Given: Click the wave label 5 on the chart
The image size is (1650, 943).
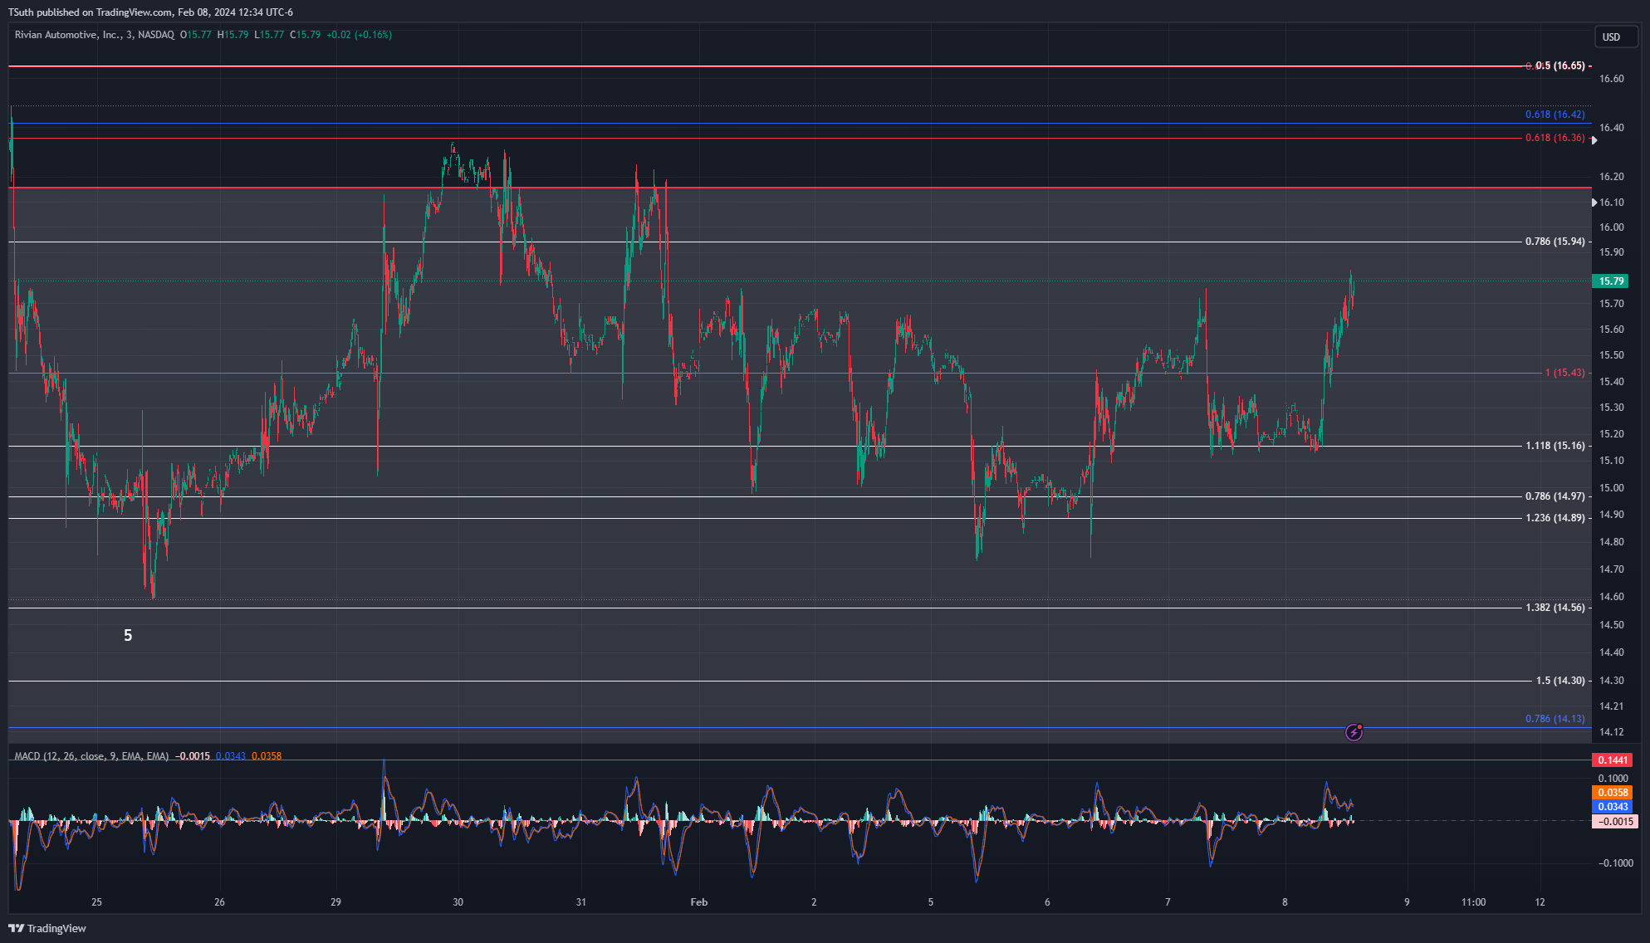Looking at the screenshot, I should tap(128, 636).
